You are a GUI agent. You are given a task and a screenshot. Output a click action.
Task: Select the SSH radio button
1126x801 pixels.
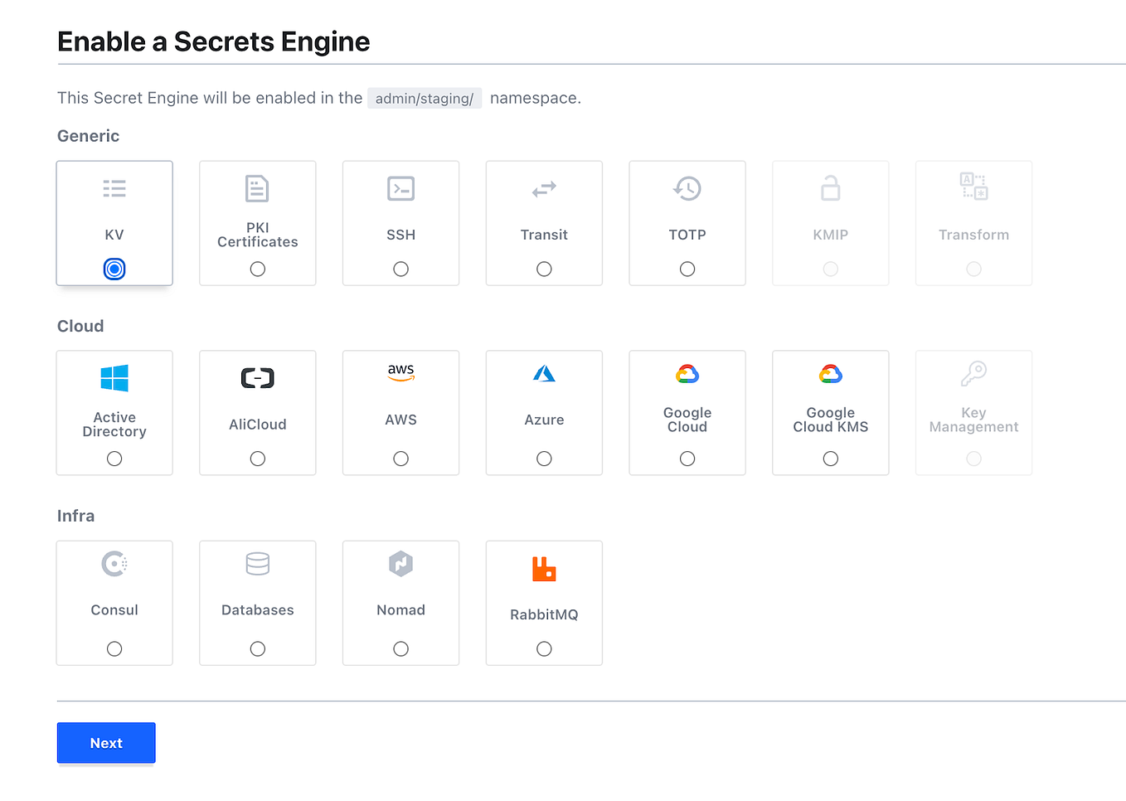pyautogui.click(x=400, y=269)
